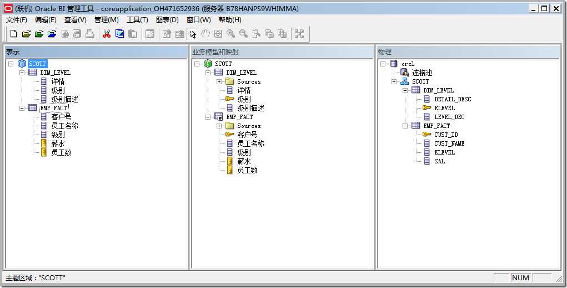Click the red scissors Cut icon
The image size is (567, 288).
click(x=107, y=34)
